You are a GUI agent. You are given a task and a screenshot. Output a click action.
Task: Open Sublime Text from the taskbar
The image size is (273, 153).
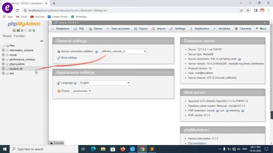[x=152, y=149]
